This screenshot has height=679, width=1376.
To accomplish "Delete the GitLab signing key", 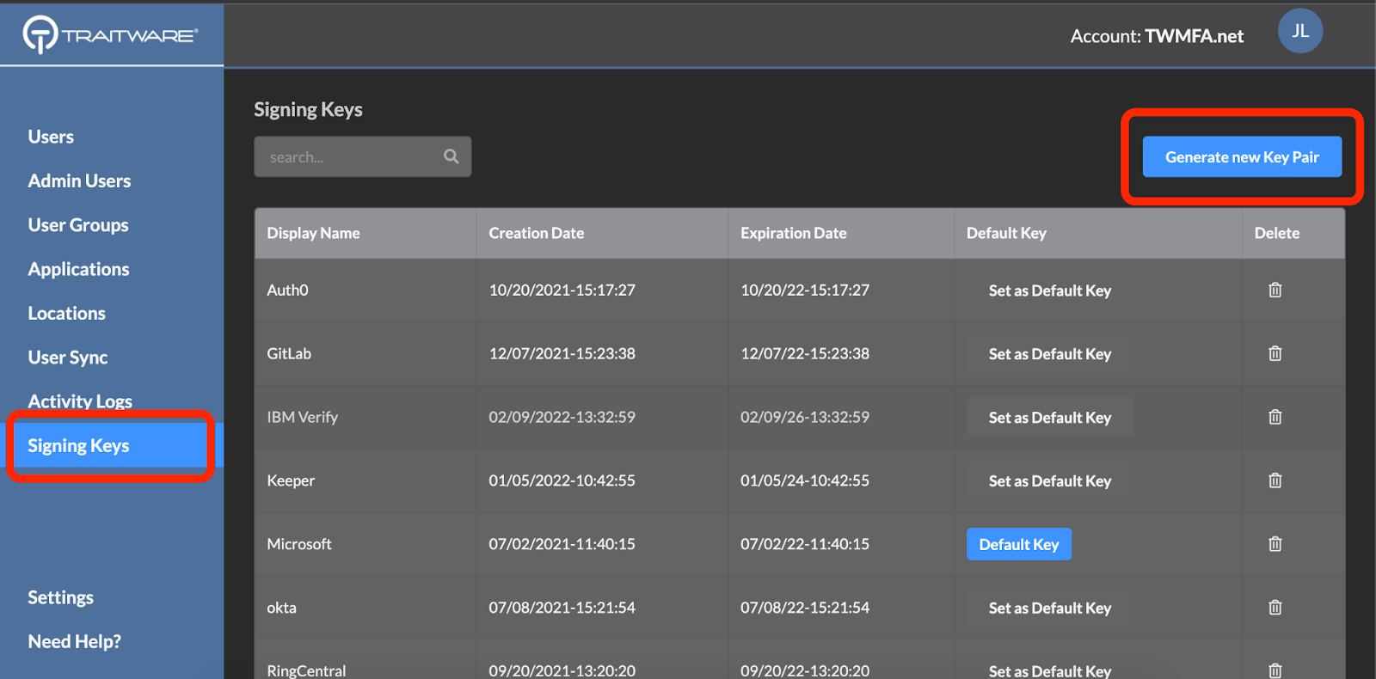I will click(1275, 353).
